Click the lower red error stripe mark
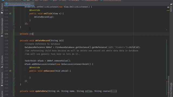This screenshot has height=97, width=173. click(168, 93)
